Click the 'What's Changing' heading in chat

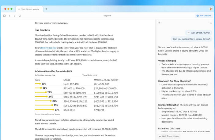point(167,61)
